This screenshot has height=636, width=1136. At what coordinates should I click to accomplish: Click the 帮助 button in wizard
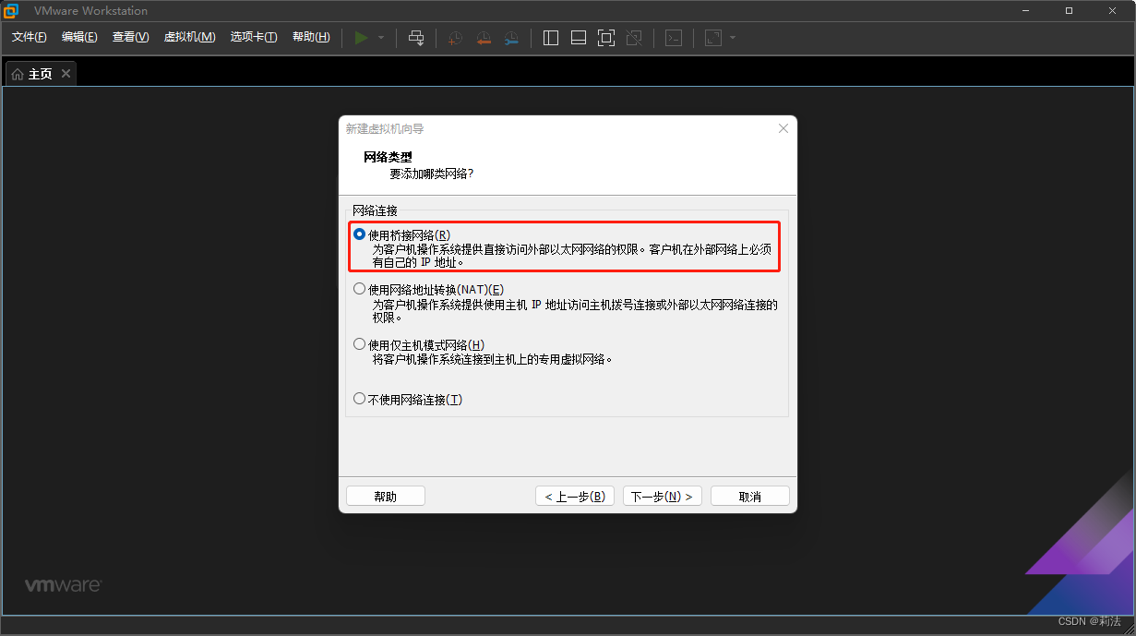[386, 496]
